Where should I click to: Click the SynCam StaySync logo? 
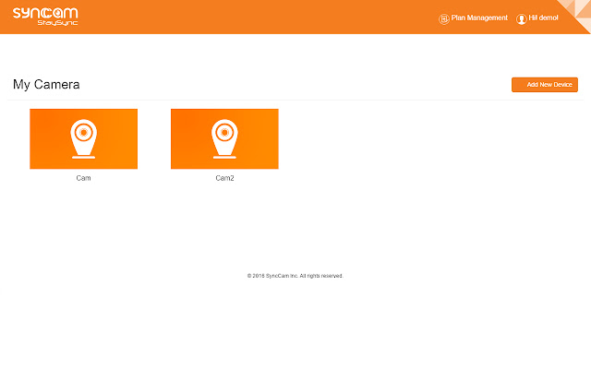(45, 17)
